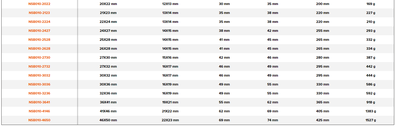Go to the NSB010-2528 product page
This screenshot has width=395, height=126.
[x=39, y=40]
